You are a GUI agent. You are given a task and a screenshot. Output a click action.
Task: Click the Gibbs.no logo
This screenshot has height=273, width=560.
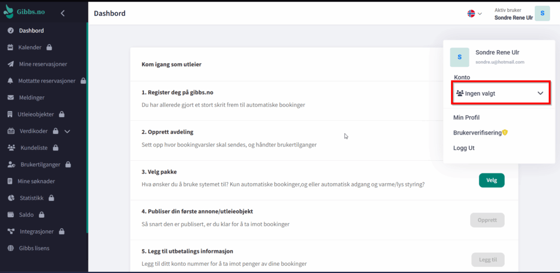(24, 13)
